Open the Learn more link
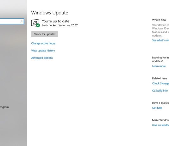Image resolution: width=169 pixels, height=146 pixels. point(159,66)
